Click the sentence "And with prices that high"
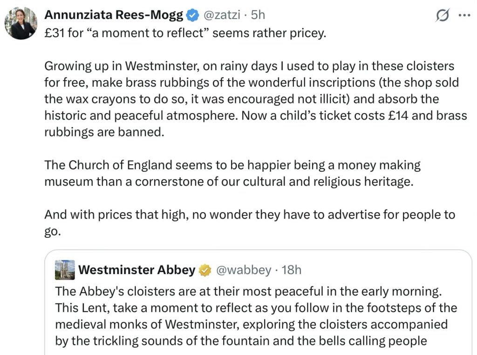The width and height of the screenshot is (477, 355). (x=249, y=215)
